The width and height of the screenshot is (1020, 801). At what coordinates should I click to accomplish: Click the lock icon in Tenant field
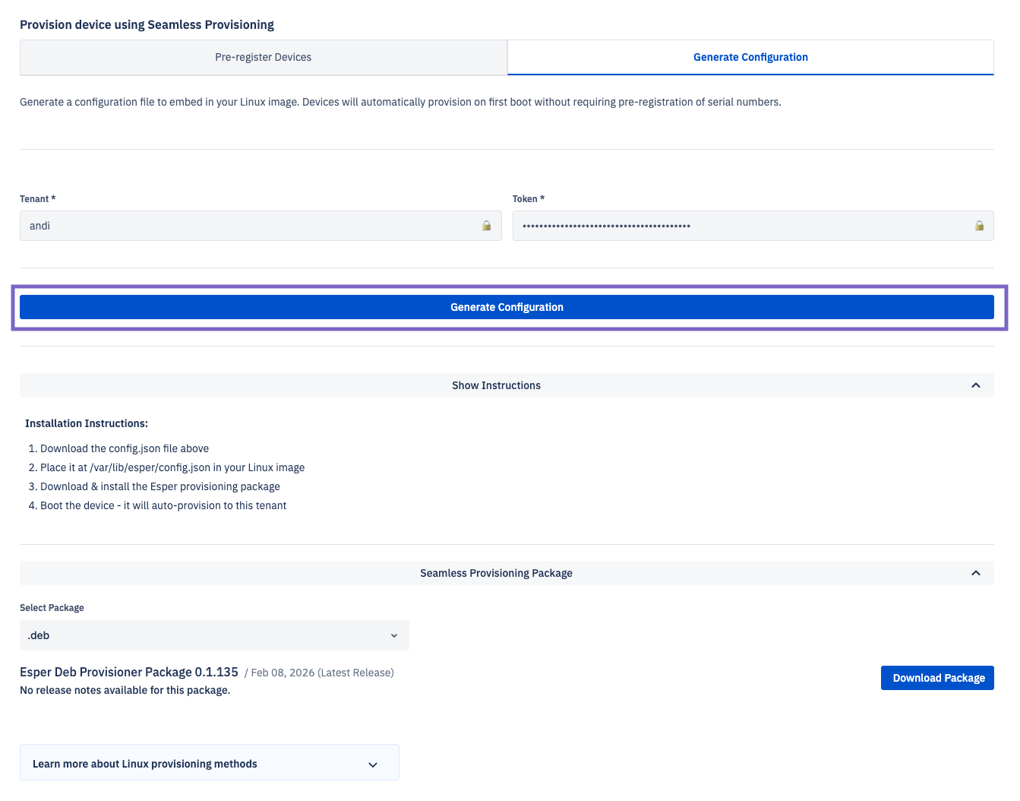click(x=486, y=226)
